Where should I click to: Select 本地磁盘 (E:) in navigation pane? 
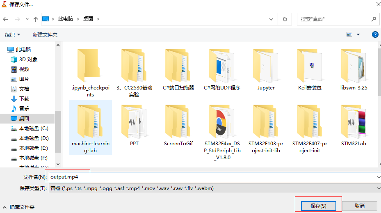tap(30, 148)
